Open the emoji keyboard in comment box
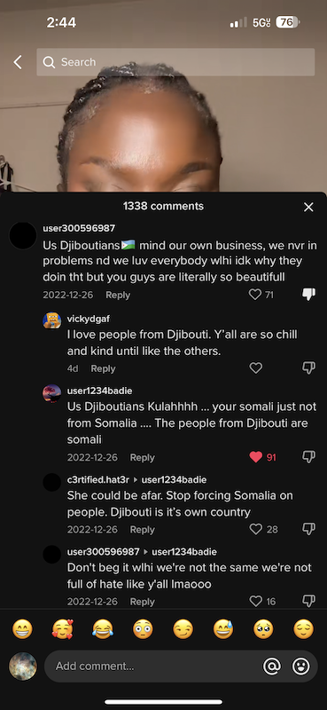 pos(300,667)
